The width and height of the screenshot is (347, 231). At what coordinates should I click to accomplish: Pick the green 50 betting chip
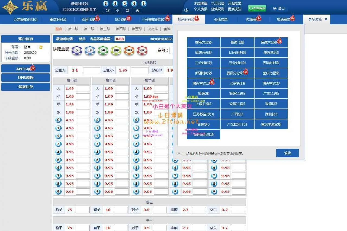point(103,50)
